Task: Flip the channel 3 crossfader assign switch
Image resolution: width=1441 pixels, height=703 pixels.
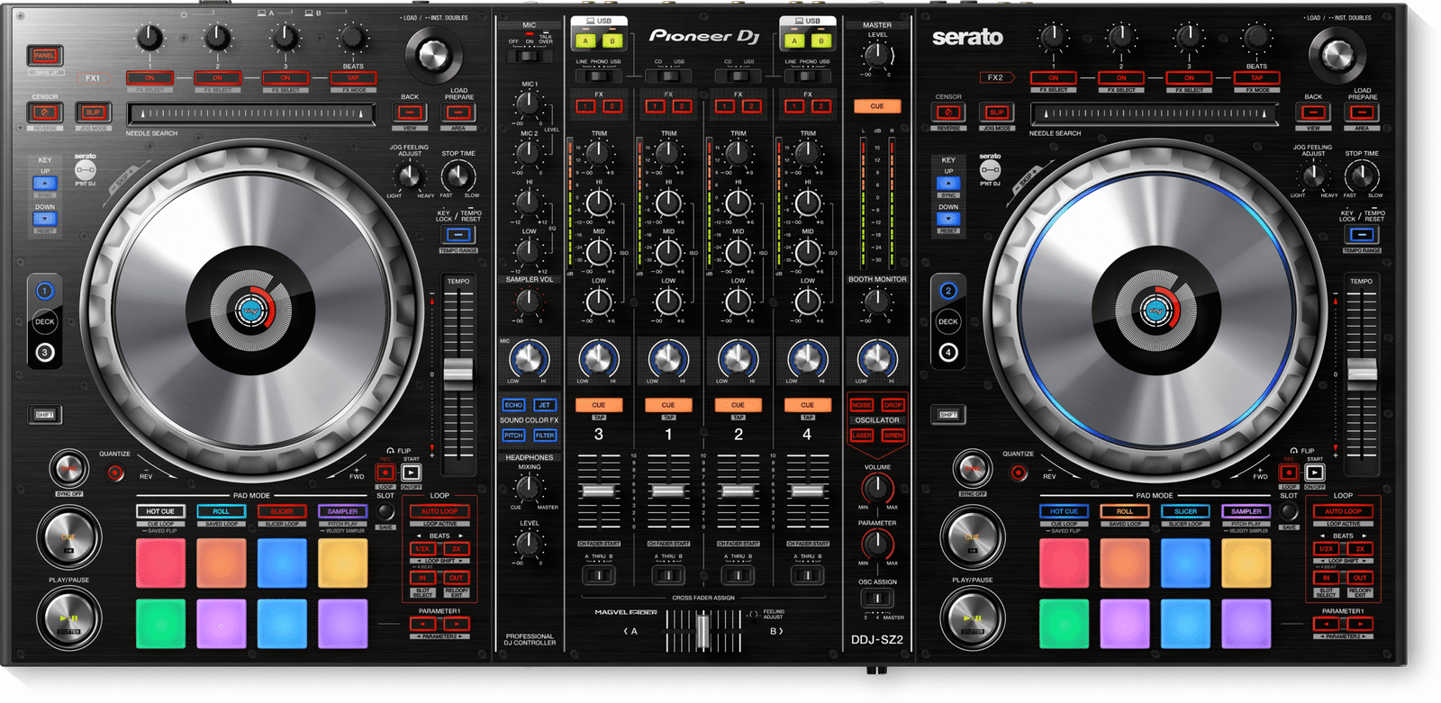Action: (599, 574)
